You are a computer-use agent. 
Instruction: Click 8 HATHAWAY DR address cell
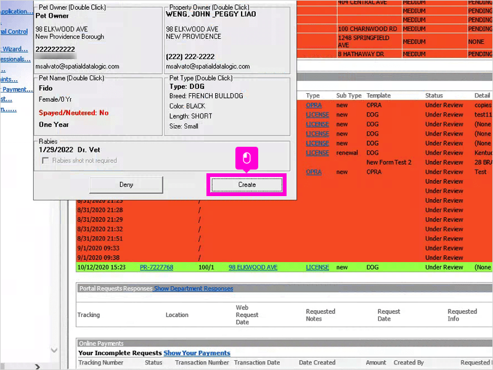pyautogui.click(x=361, y=54)
